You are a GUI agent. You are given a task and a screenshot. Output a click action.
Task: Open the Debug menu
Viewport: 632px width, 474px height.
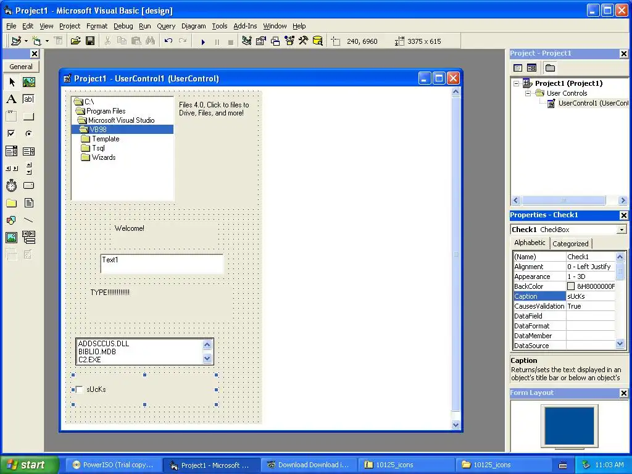pyautogui.click(x=123, y=26)
